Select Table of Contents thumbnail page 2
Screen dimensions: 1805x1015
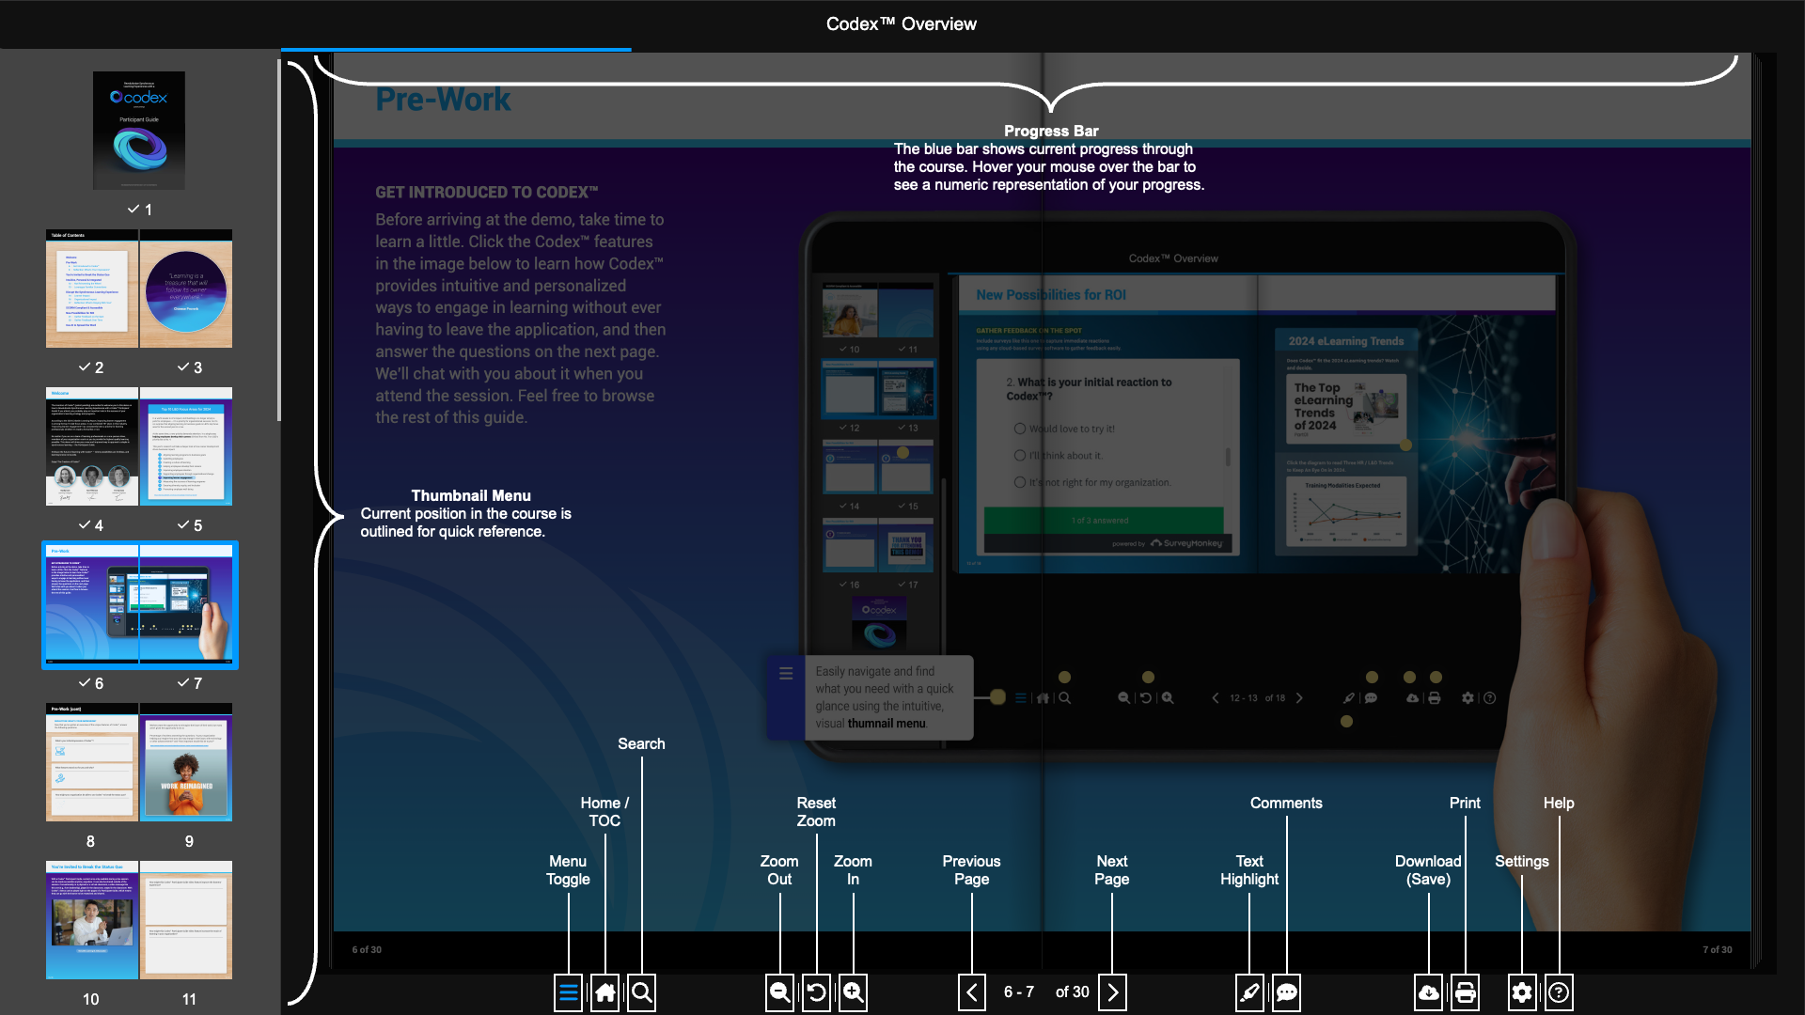pos(92,290)
